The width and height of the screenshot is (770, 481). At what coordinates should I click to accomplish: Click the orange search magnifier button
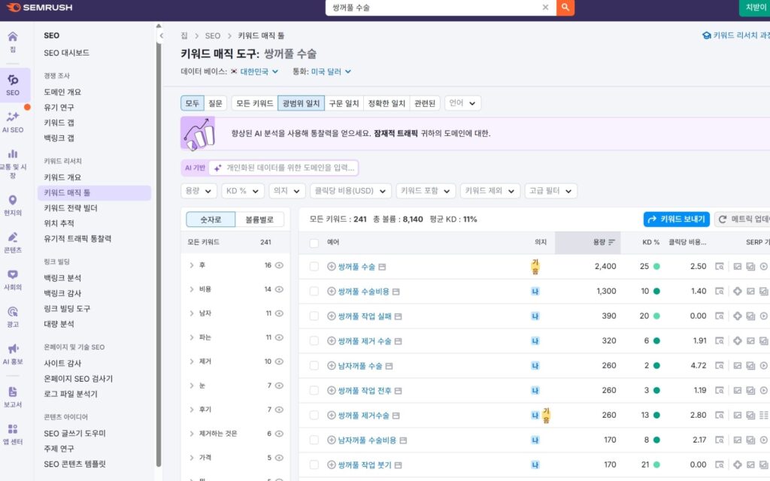tap(565, 8)
